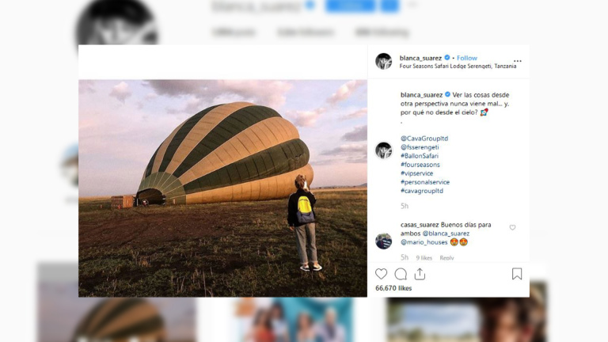
Task: Like the post with the heart icon
Action: [382, 274]
